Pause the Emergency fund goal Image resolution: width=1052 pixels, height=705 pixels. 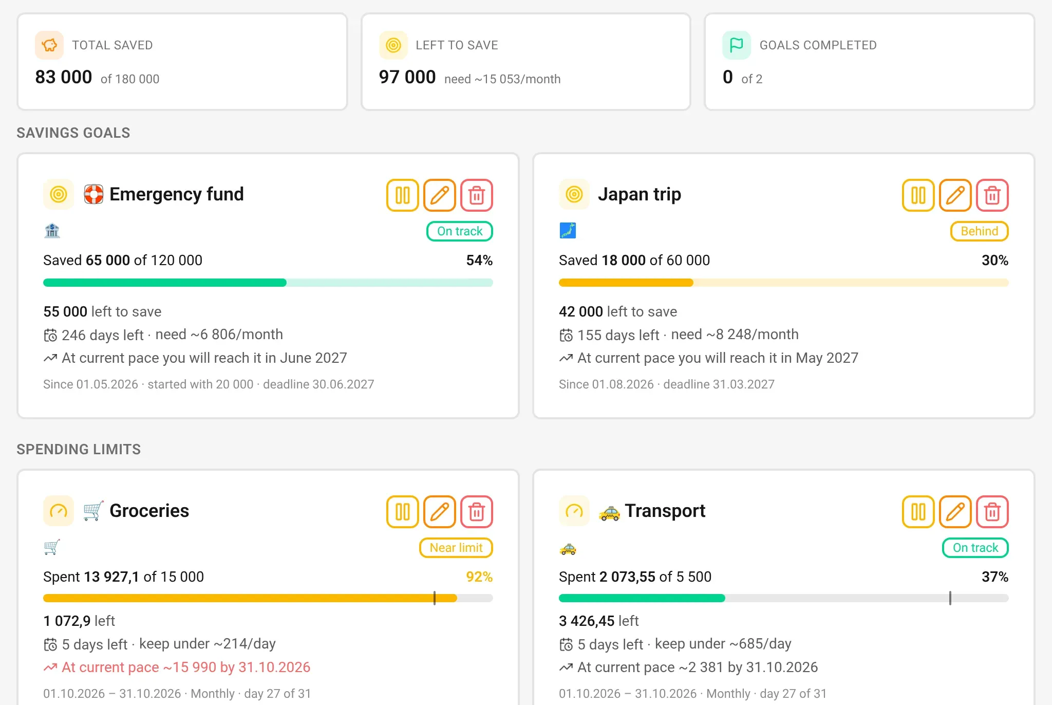(x=403, y=195)
